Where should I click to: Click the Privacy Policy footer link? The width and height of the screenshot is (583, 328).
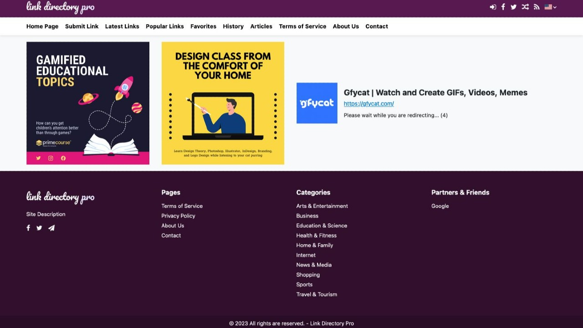tap(178, 215)
